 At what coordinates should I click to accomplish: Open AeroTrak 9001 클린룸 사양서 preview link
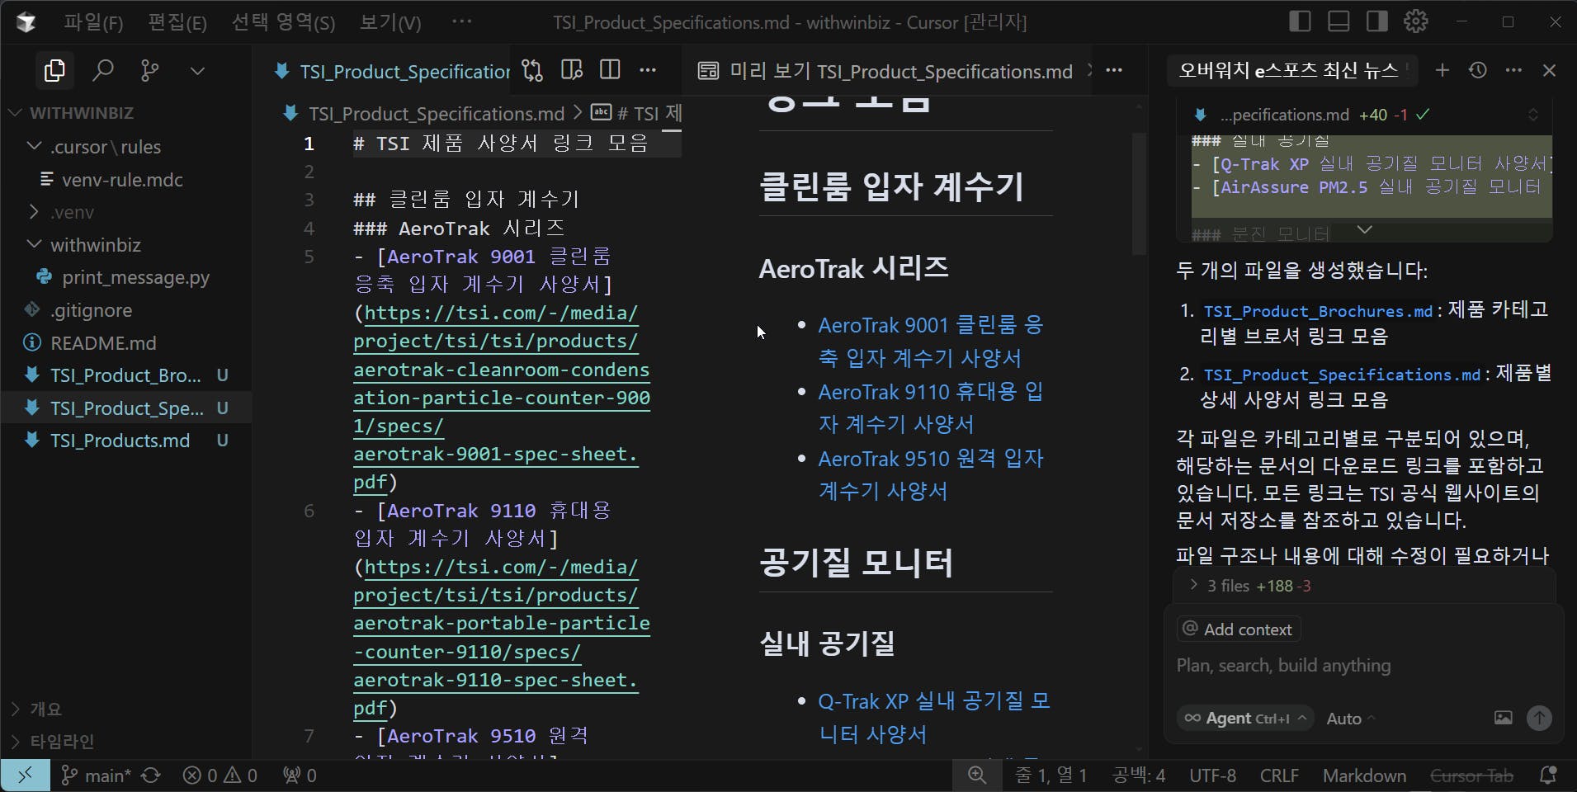coord(931,342)
